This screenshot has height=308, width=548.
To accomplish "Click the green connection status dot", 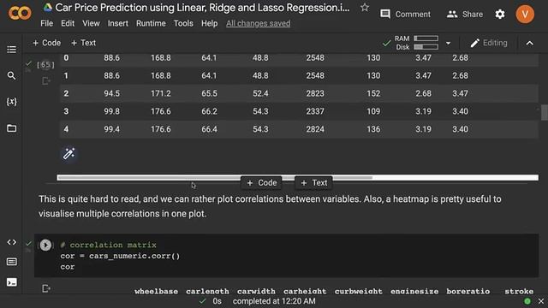I will pyautogui.click(x=527, y=301).
